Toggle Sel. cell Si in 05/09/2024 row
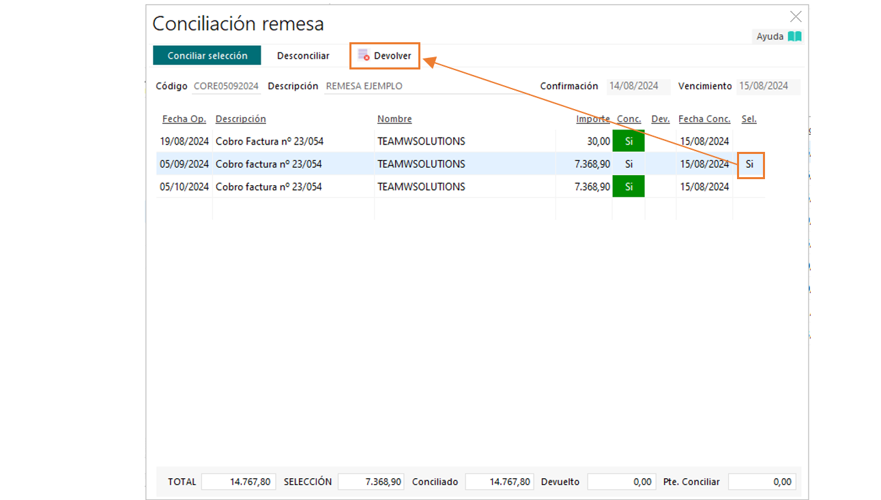Screen dimensions: 881x500 pos(750,164)
